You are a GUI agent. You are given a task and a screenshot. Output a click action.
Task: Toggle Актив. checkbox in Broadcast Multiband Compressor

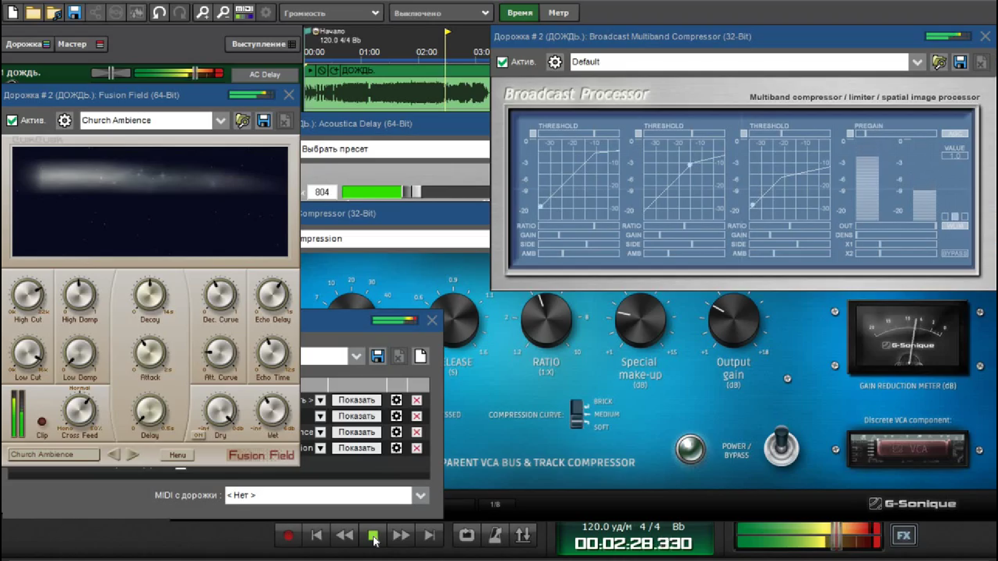502,62
